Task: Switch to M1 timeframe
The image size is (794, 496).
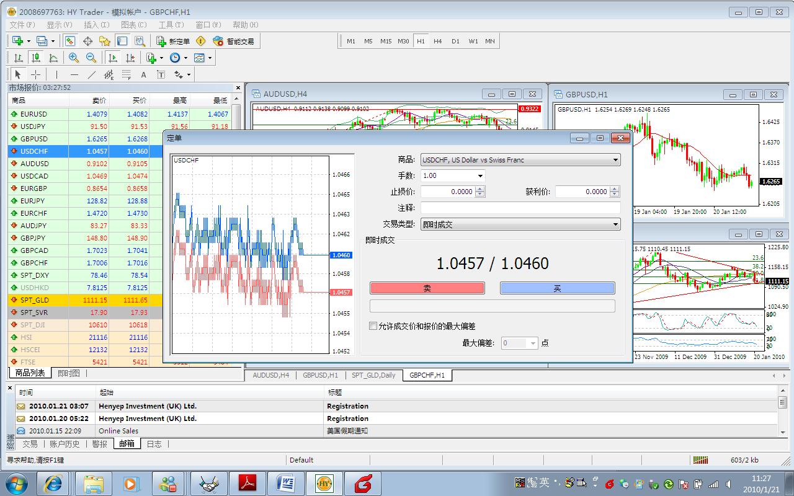Action: click(351, 41)
